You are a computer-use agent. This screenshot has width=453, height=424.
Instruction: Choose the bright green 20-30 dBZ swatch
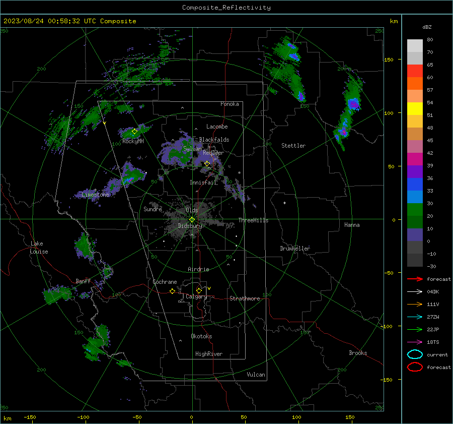pos(415,210)
